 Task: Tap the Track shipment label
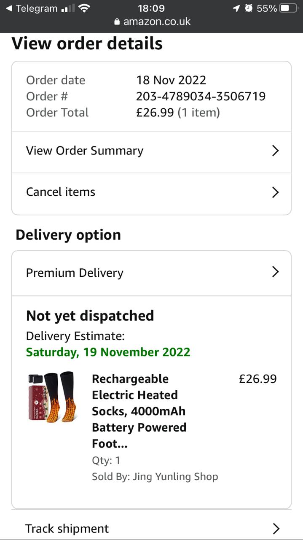67,529
